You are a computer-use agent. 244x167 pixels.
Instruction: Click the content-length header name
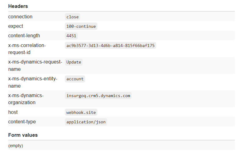coord(24,36)
